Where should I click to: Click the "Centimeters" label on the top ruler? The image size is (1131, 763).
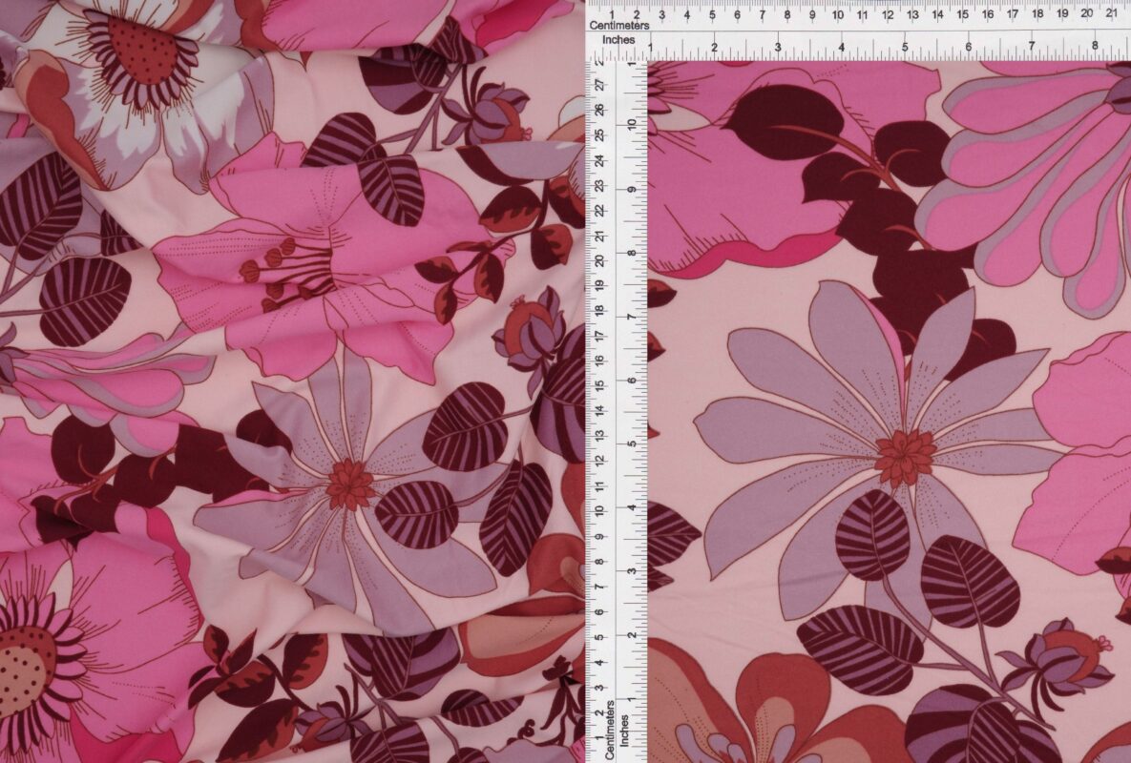(618, 25)
